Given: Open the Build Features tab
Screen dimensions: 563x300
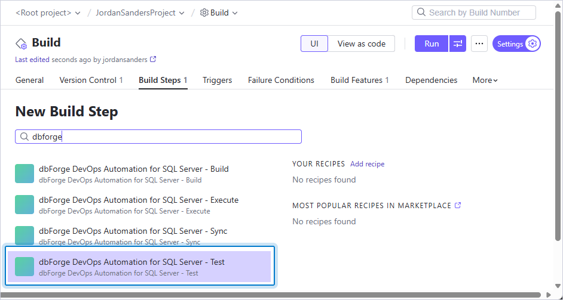Looking at the screenshot, I should [x=360, y=81].
